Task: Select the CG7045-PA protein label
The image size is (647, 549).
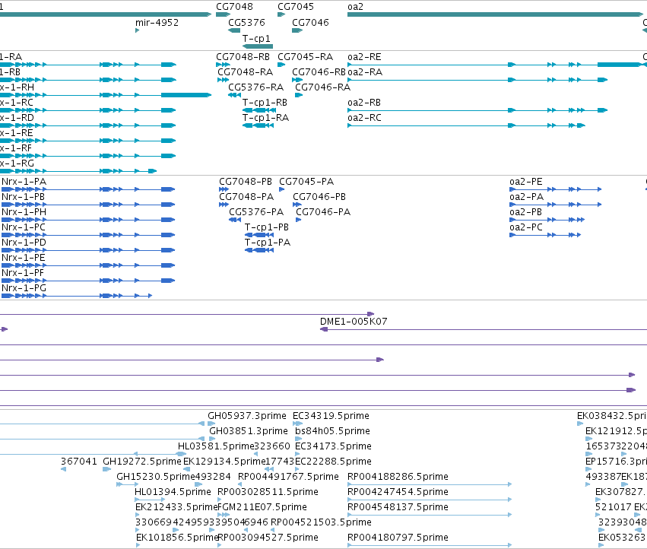Action: tap(306, 182)
